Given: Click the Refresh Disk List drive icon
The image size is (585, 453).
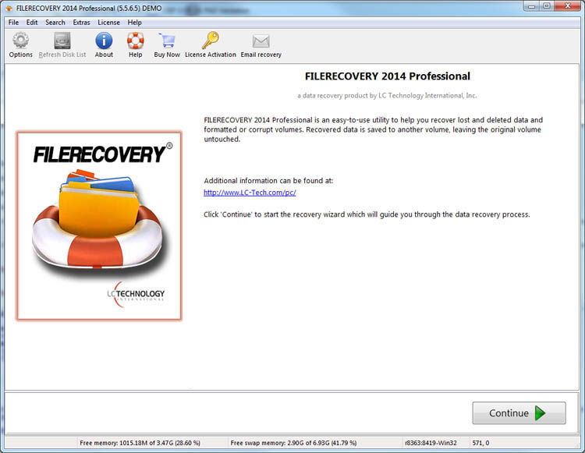Looking at the screenshot, I should 62,41.
